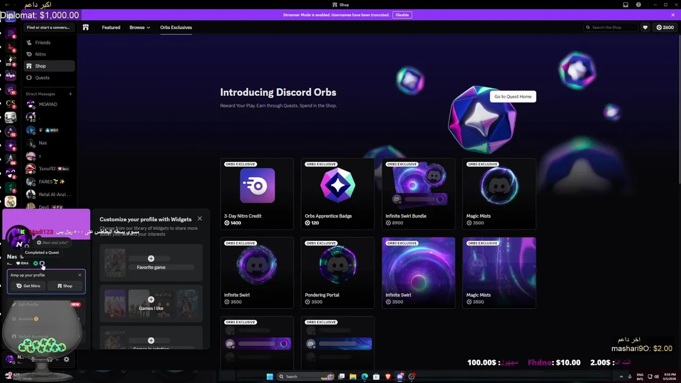Open the MOAYAD direct message
This screenshot has width=681, height=383.
tap(49, 104)
